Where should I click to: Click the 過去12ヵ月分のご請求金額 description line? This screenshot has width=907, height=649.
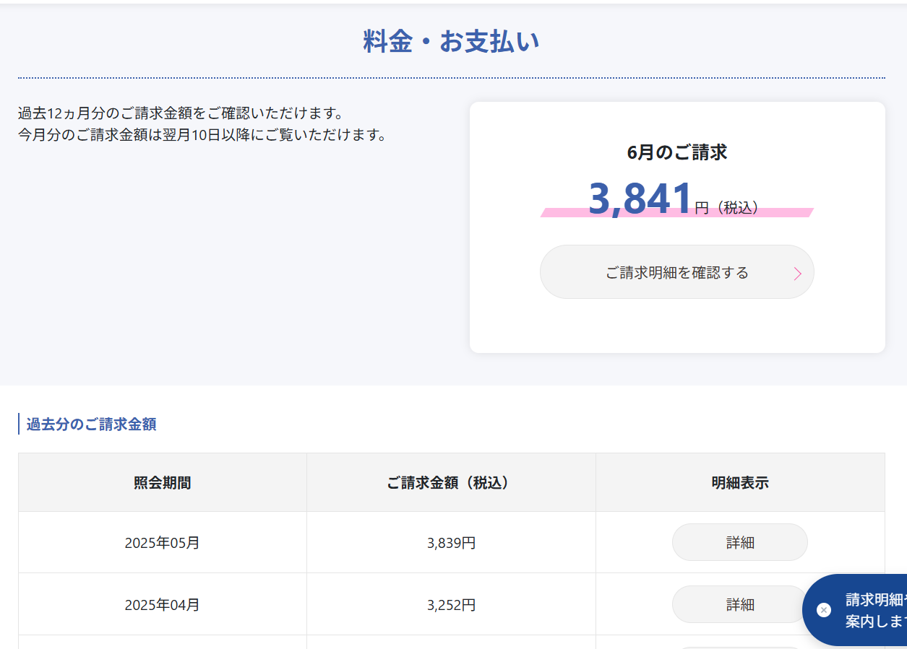[181, 113]
